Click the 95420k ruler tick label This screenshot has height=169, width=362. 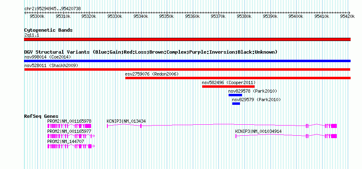(347, 17)
